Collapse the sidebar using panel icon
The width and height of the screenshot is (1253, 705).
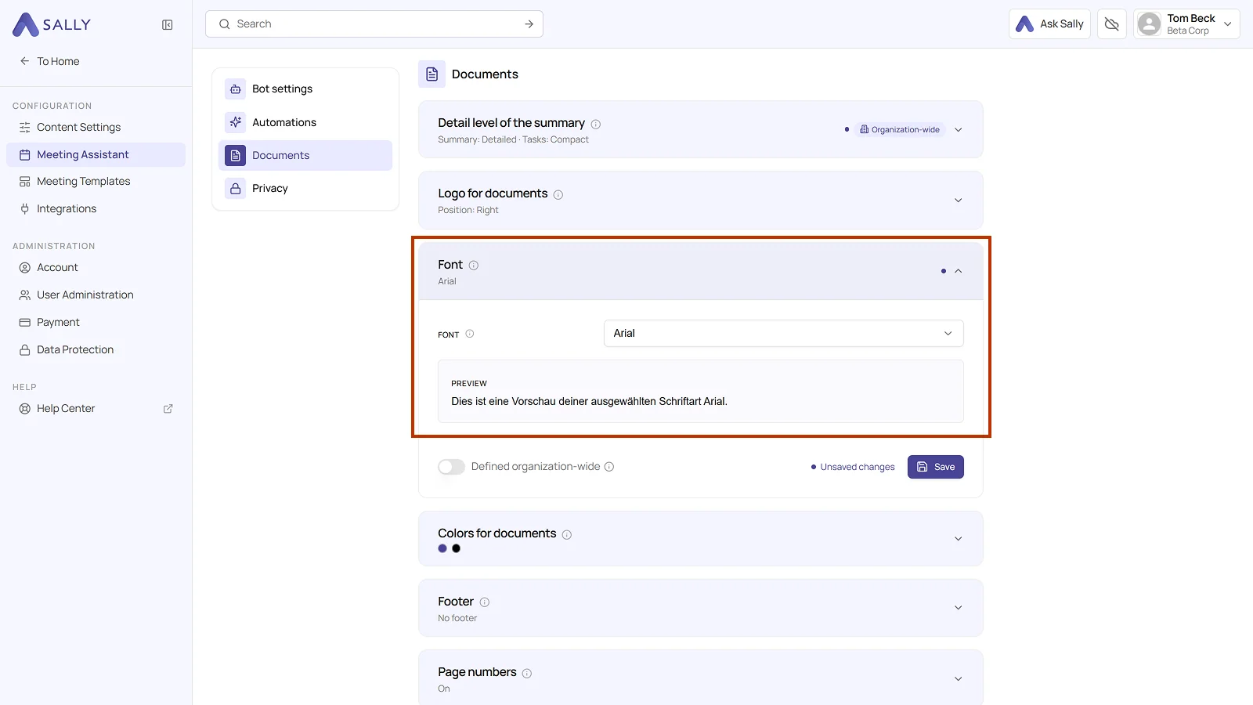pyautogui.click(x=168, y=25)
